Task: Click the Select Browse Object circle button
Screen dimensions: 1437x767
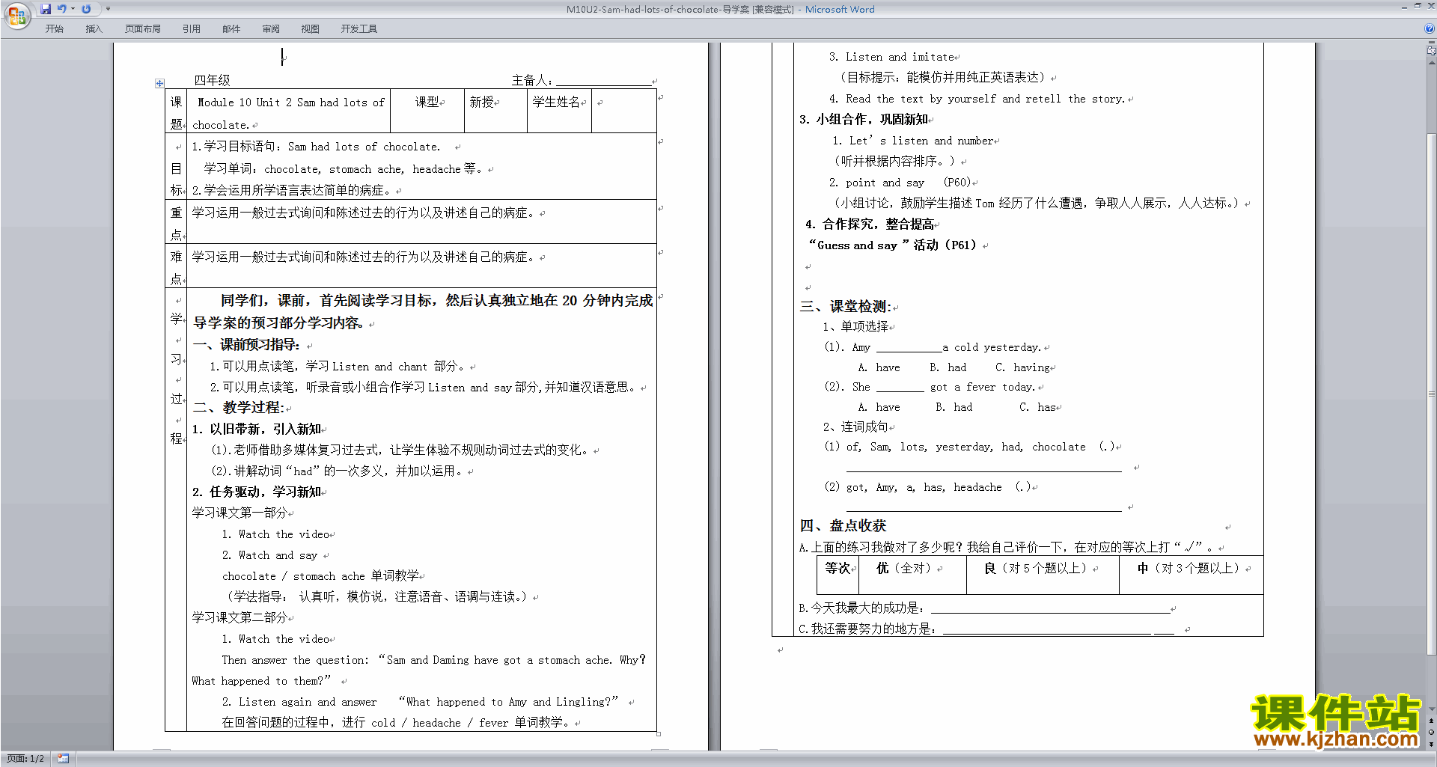Action: tap(1431, 732)
